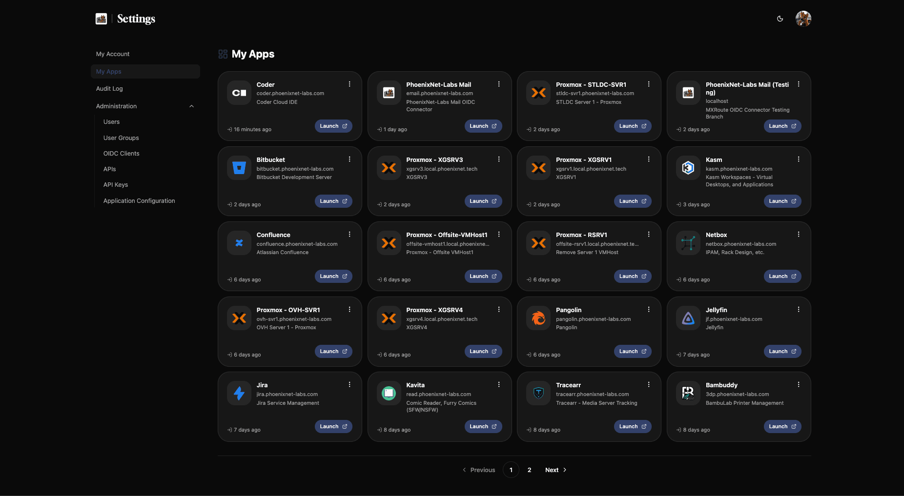Image resolution: width=904 pixels, height=496 pixels.
Task: Click the Tracearr shield icon
Action: pyautogui.click(x=538, y=393)
